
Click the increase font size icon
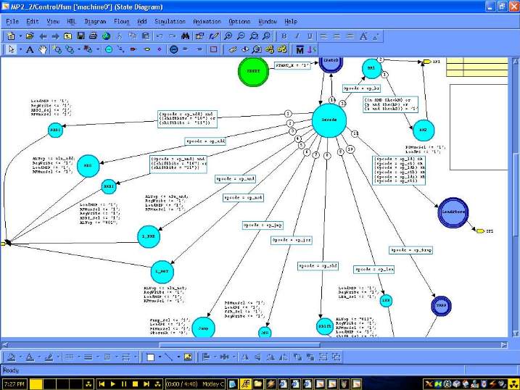pyautogui.click(x=363, y=36)
